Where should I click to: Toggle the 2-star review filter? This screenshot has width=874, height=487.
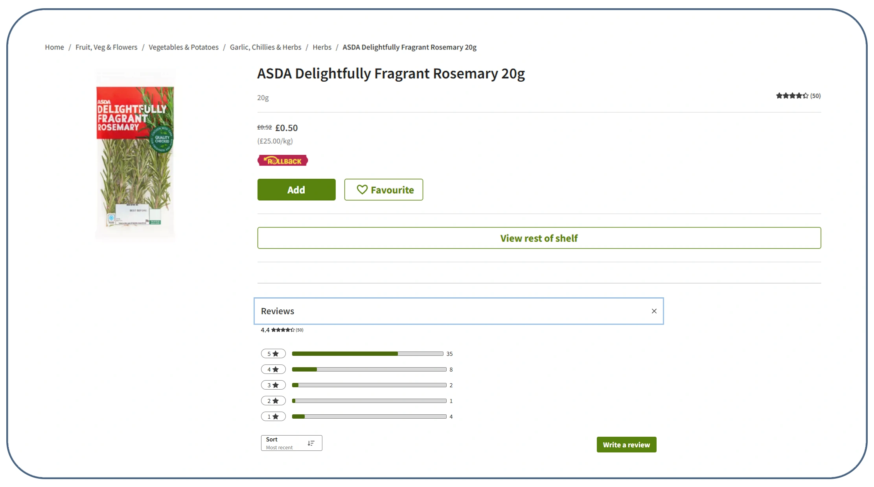pyautogui.click(x=273, y=401)
